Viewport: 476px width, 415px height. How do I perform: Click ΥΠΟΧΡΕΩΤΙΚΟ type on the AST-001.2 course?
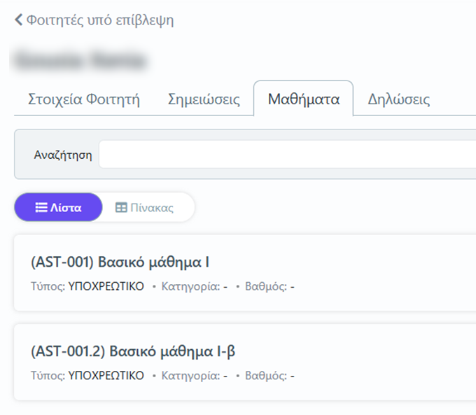(x=106, y=376)
